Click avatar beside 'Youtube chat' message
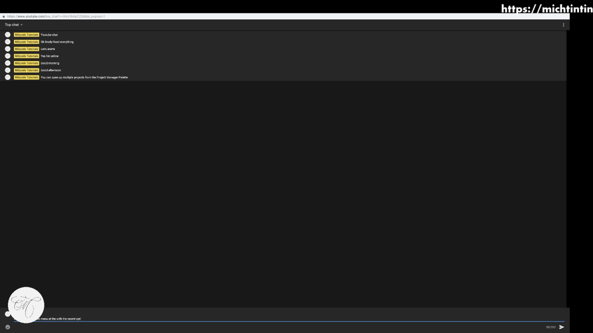 (7, 35)
